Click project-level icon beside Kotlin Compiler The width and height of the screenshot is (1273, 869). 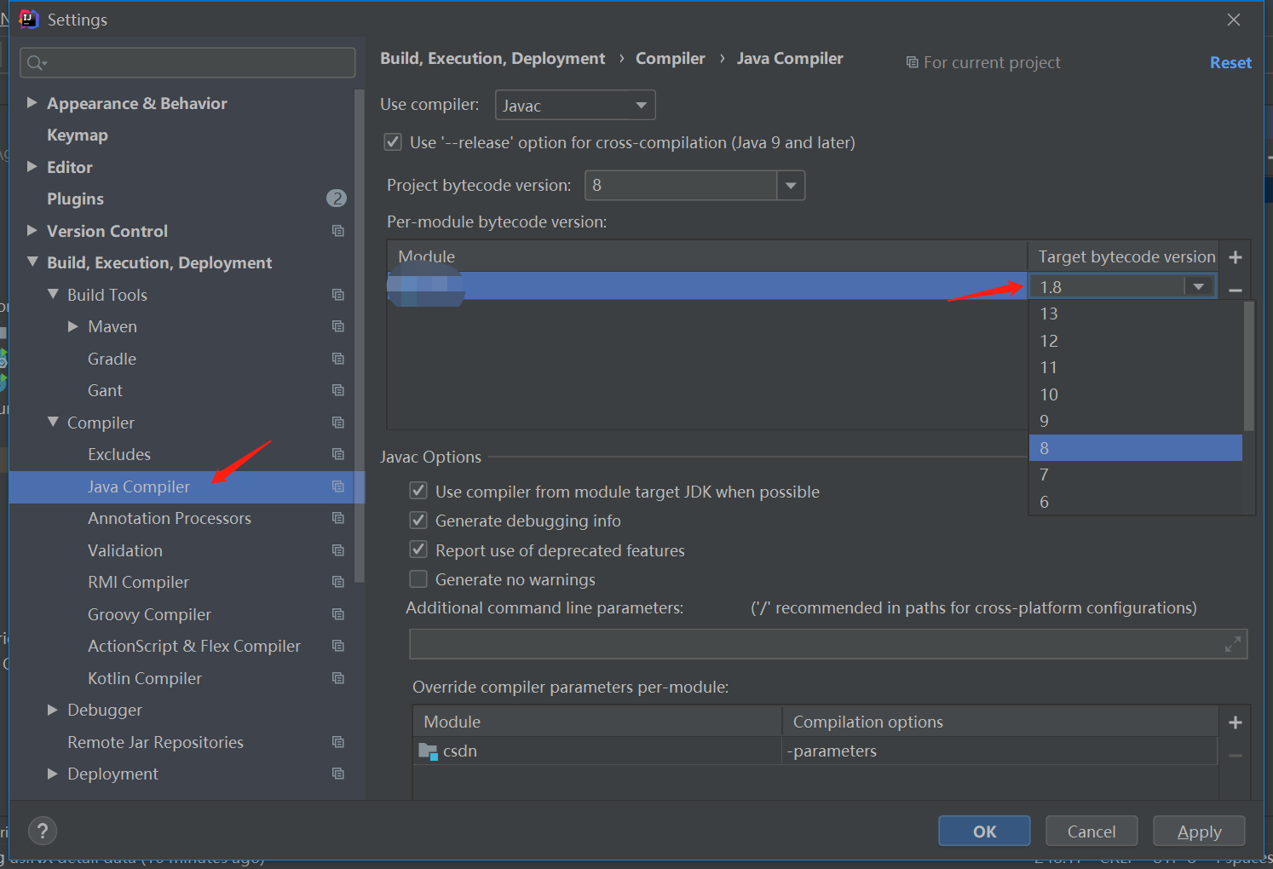pos(338,678)
